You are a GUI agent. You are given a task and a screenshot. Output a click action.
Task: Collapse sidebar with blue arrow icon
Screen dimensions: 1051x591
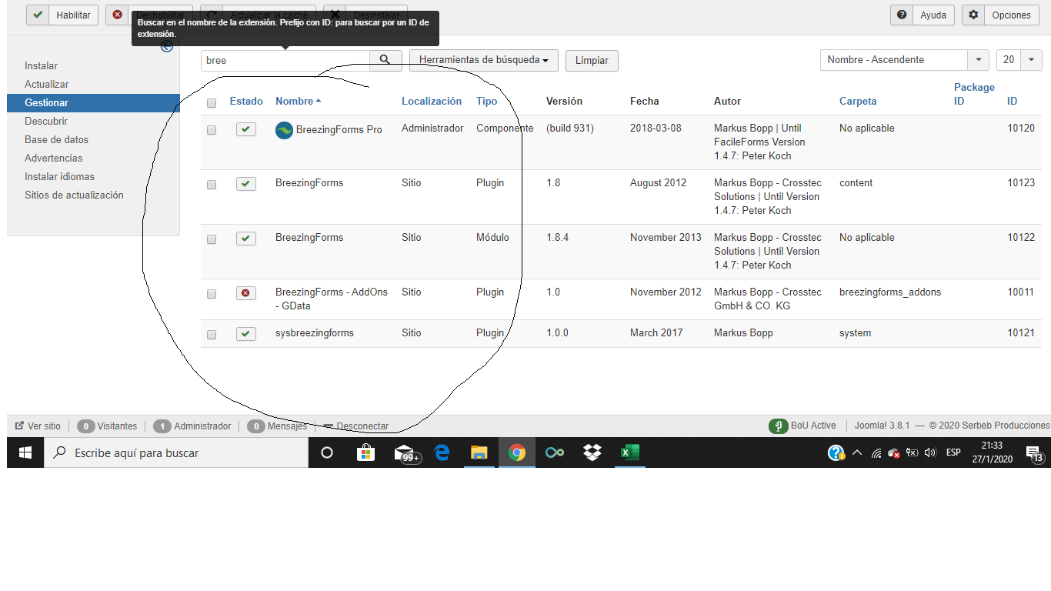tap(167, 47)
